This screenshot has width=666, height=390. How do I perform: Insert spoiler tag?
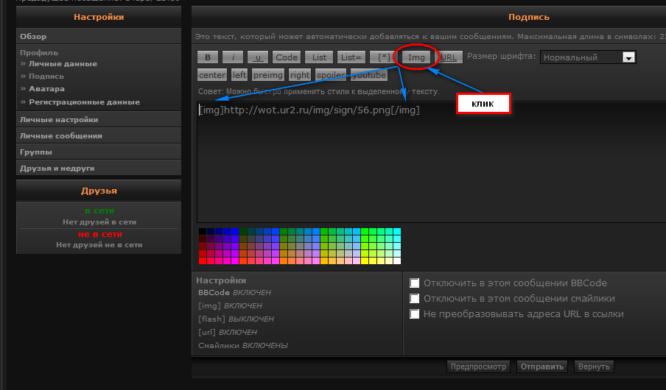pyautogui.click(x=331, y=75)
